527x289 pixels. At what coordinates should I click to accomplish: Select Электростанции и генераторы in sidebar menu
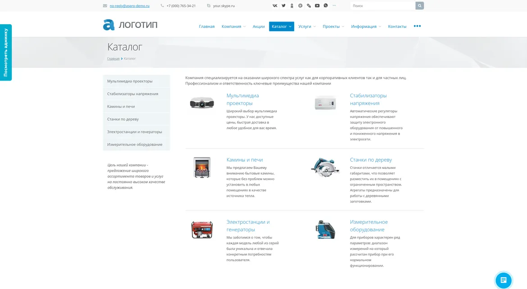coord(136,132)
